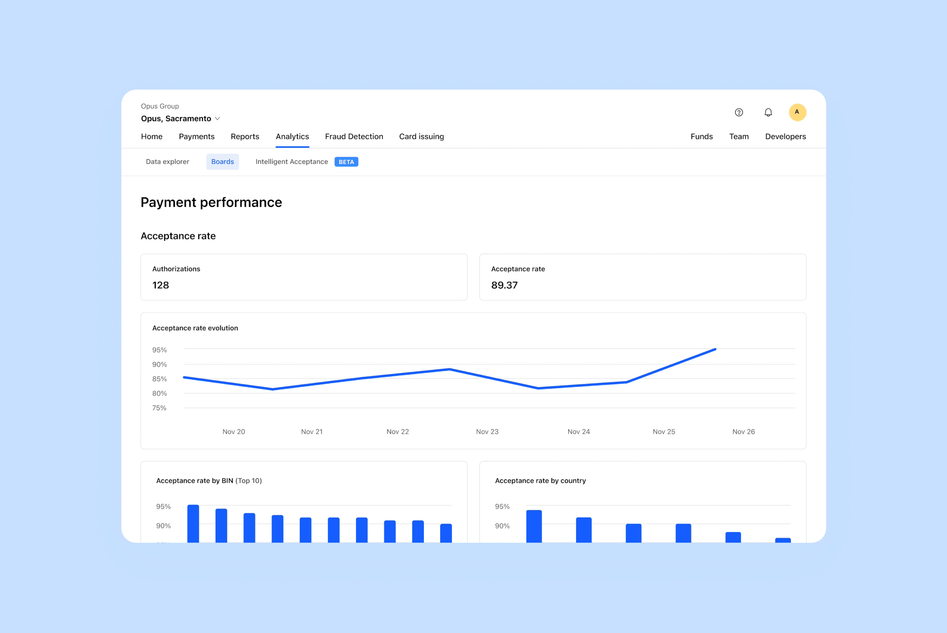Click the Authorizations metric card

pos(304,277)
